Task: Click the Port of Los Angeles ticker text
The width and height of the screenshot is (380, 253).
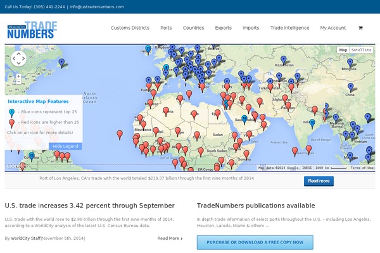Action: (x=147, y=178)
